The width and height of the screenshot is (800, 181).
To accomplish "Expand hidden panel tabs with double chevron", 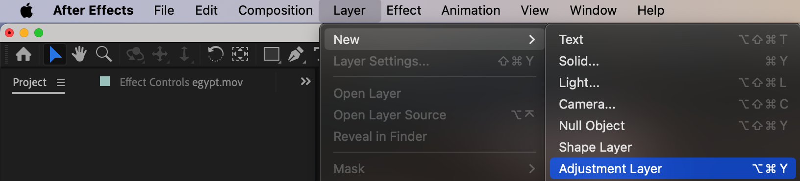I will coord(306,81).
